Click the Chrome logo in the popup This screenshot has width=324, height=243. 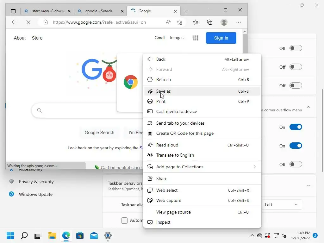click(131, 82)
